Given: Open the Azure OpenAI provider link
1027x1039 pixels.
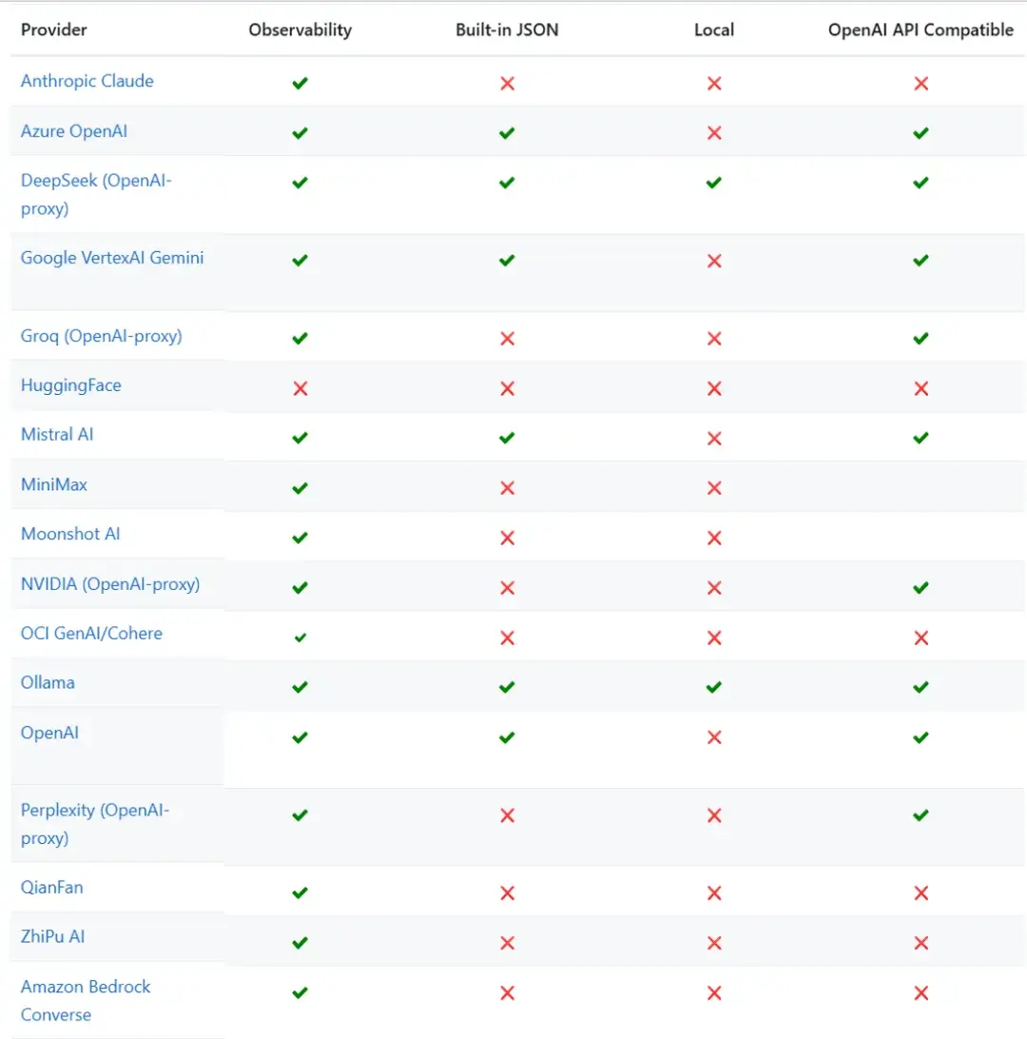Looking at the screenshot, I should tap(73, 131).
